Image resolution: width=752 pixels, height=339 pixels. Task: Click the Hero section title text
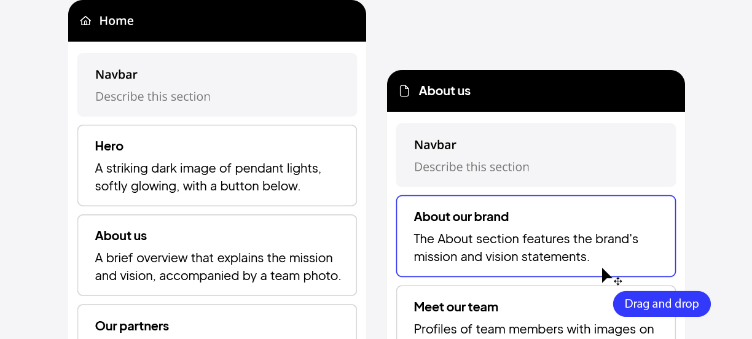pos(109,146)
